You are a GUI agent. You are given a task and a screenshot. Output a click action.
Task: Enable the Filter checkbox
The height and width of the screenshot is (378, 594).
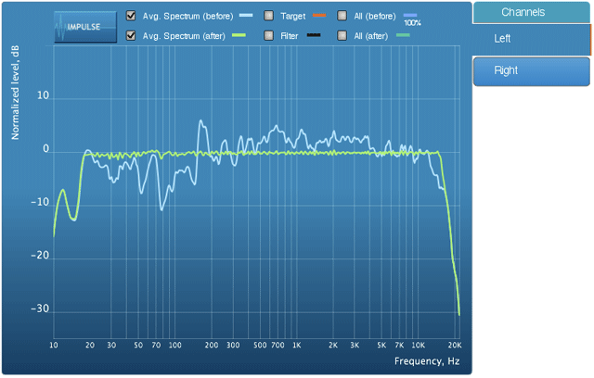[268, 35]
